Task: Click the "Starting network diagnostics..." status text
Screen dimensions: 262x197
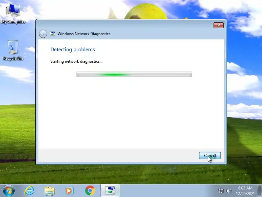Action: [76, 61]
